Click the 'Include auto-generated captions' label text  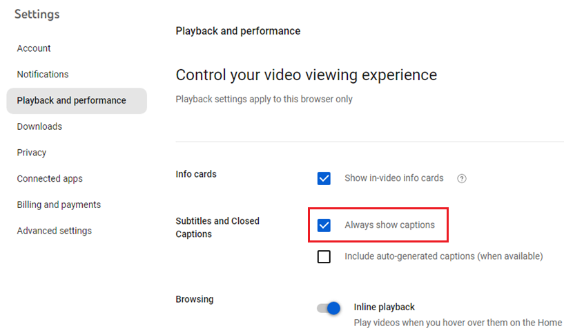443,256
